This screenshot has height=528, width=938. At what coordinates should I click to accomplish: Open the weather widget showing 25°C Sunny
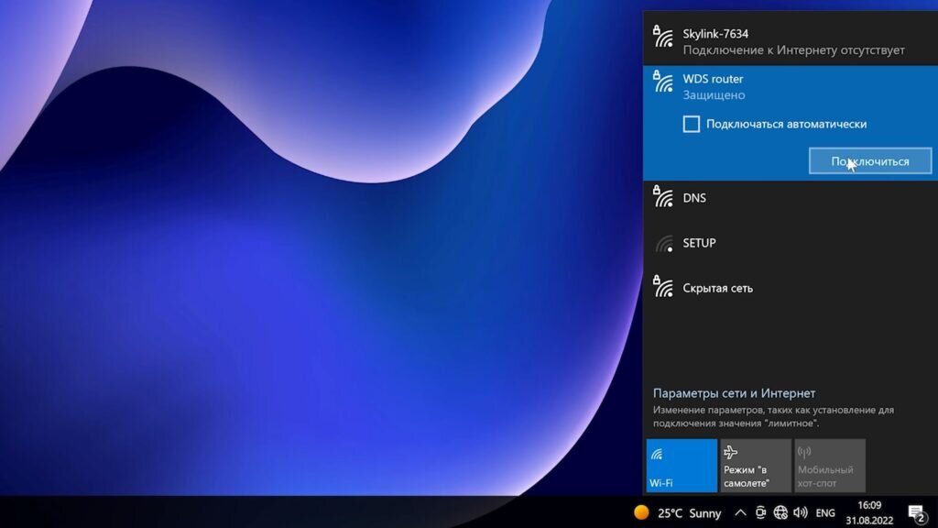coord(677,513)
